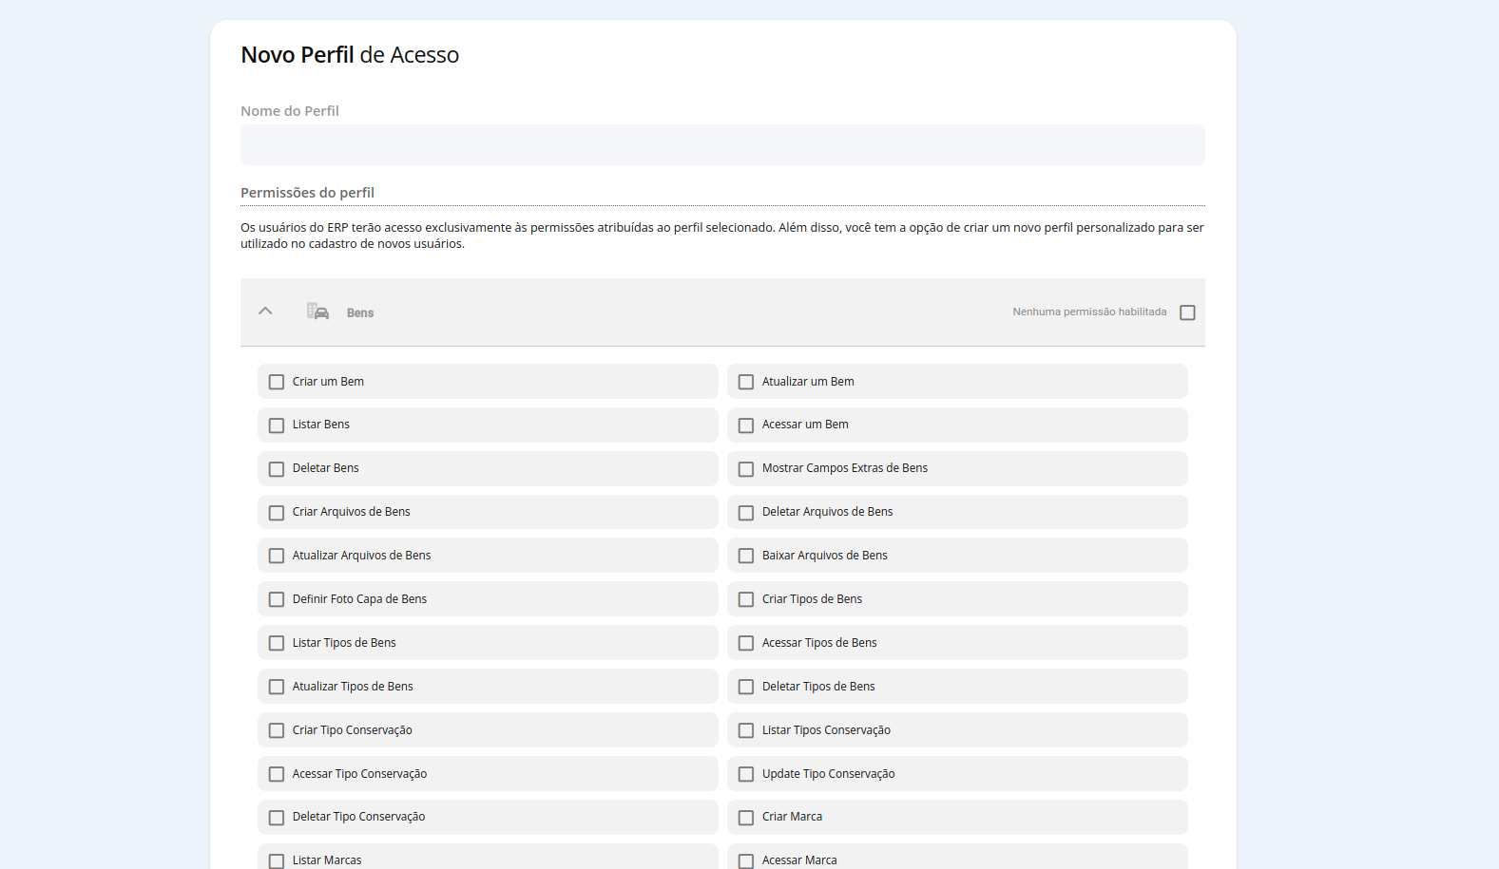This screenshot has height=869, width=1499.
Task: Click the Bens building-and-car icon
Action: click(x=317, y=312)
